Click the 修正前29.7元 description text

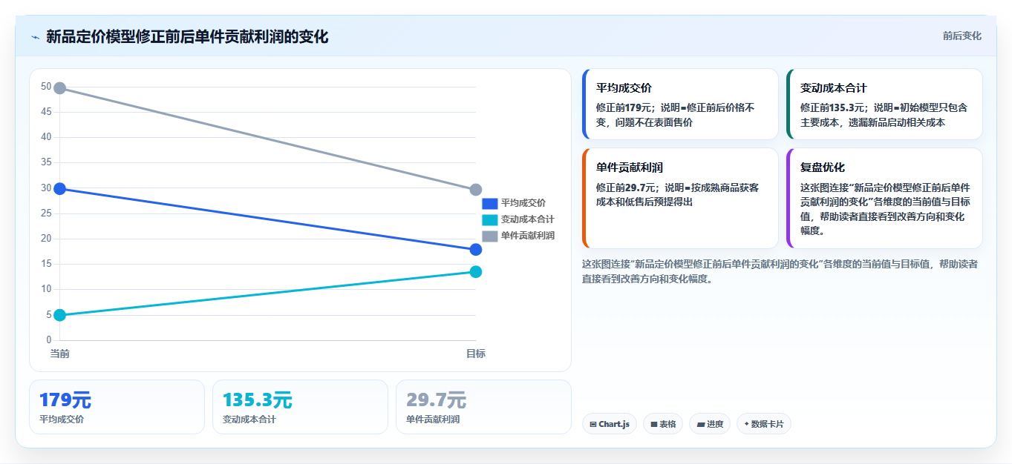[677, 195]
